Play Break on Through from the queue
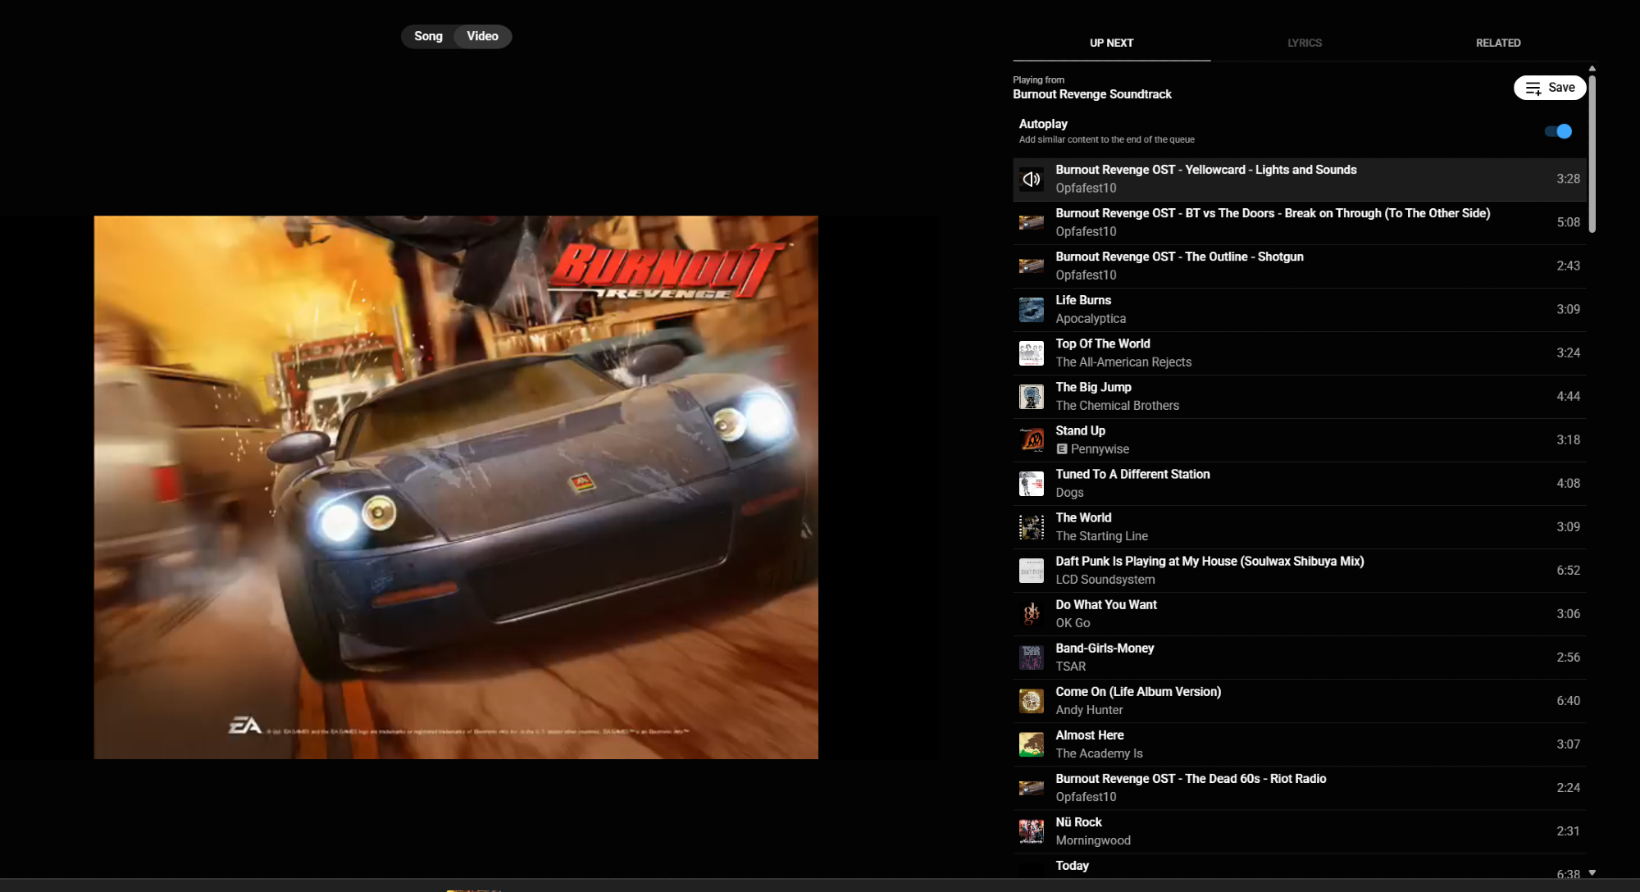Image resolution: width=1640 pixels, height=892 pixels. point(1272,214)
